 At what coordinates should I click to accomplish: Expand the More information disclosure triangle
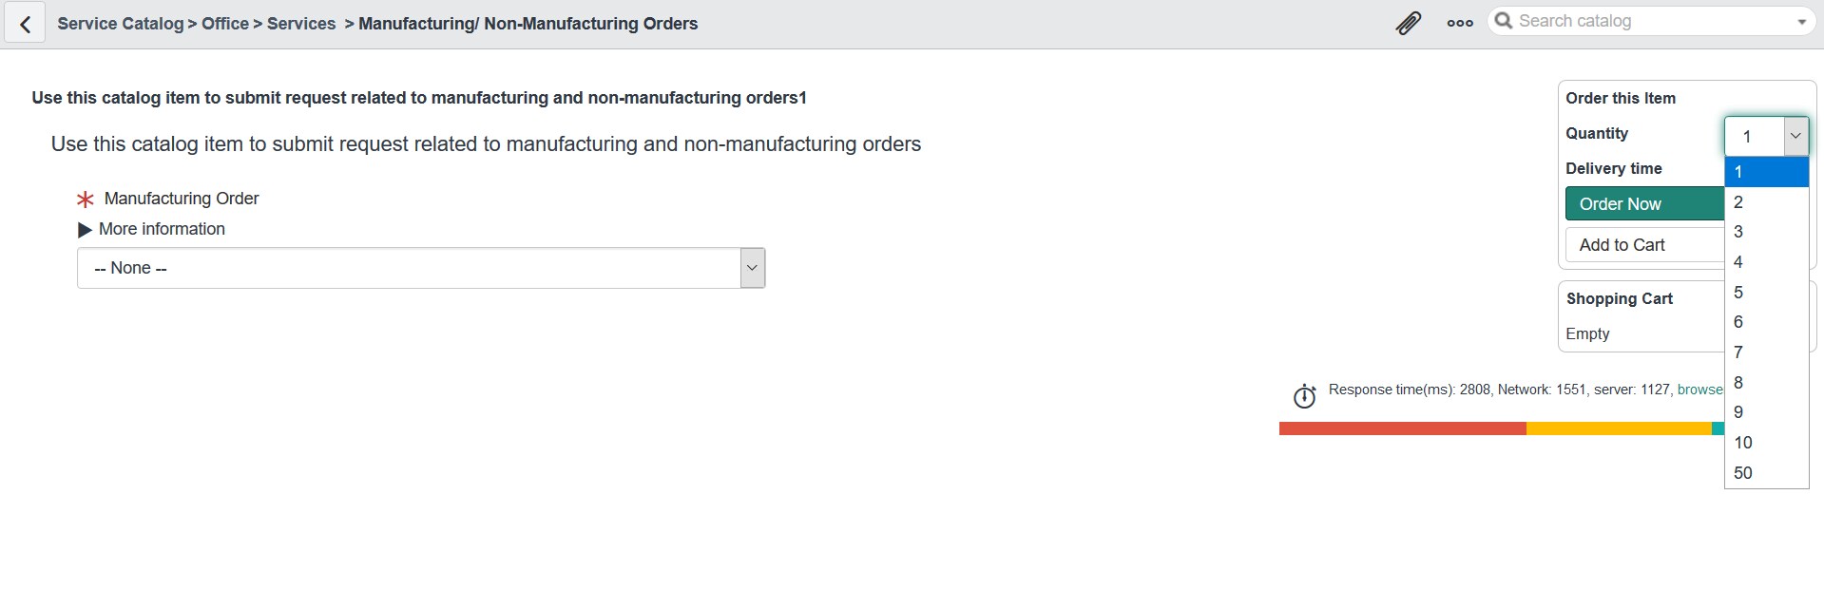[x=85, y=230]
